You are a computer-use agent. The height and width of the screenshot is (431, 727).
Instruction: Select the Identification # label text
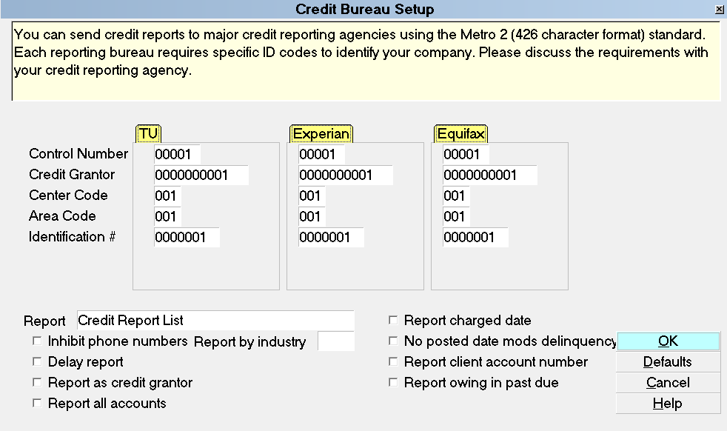click(x=72, y=237)
